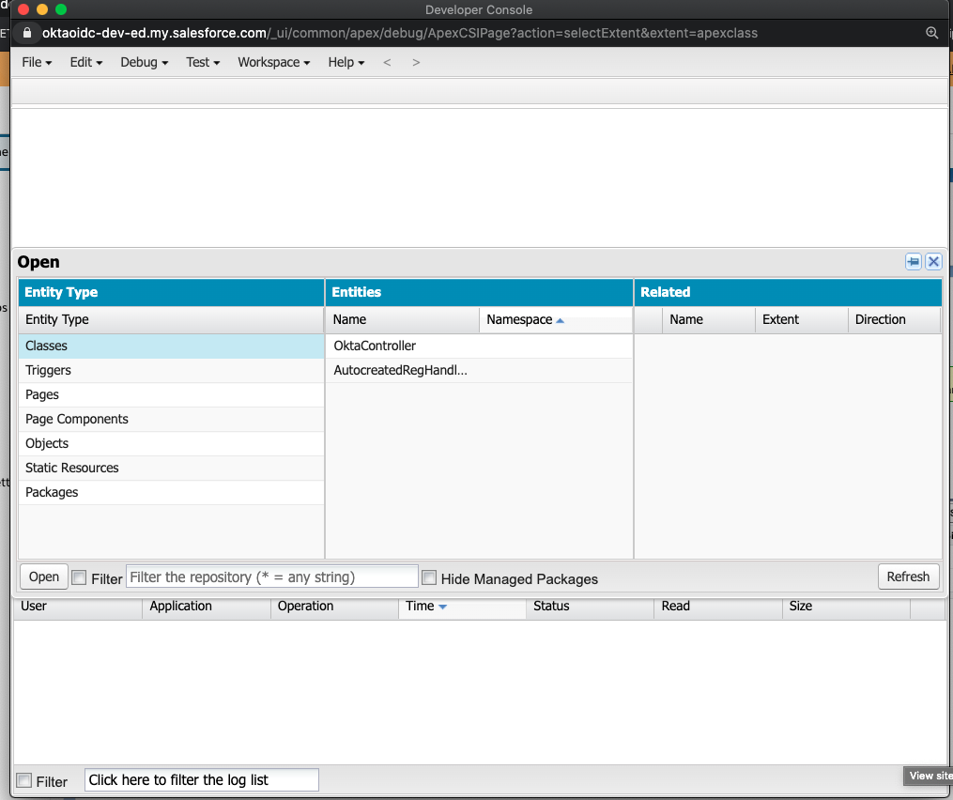Screen dimensions: 953x800
Task: Click the zoom magnifier icon in address bar
Action: (931, 33)
